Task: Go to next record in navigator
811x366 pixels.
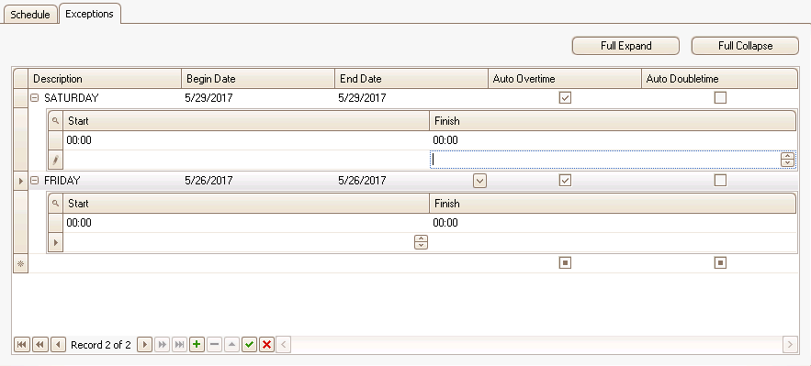Action: (x=144, y=345)
